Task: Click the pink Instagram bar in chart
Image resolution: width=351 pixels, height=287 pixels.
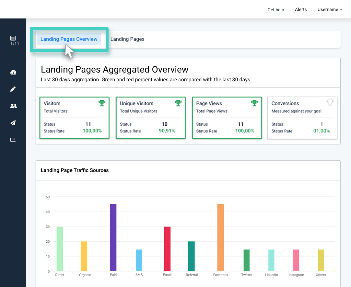Action: (x=296, y=260)
